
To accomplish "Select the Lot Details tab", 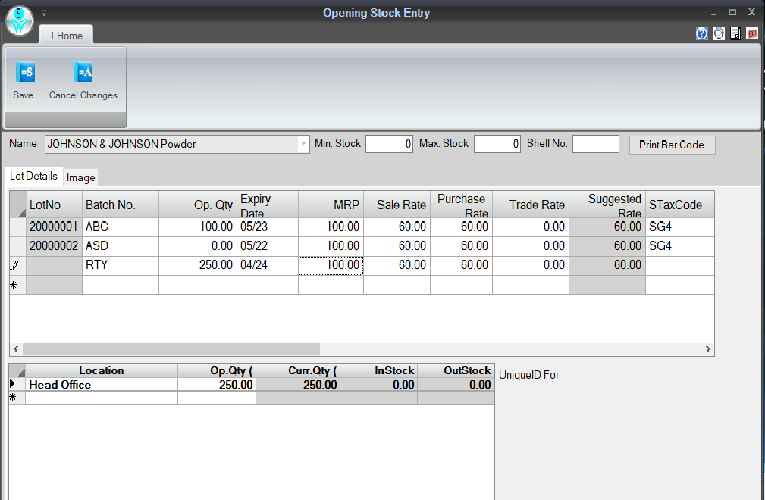I will 33,176.
